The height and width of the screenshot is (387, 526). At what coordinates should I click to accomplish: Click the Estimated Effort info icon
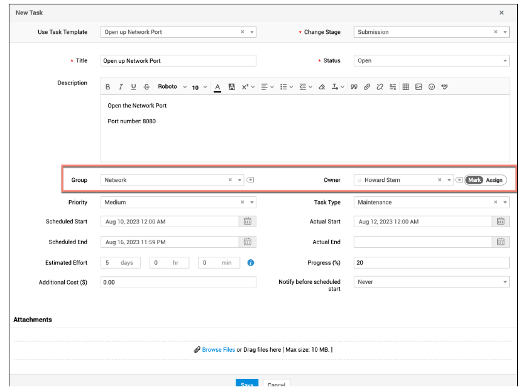point(251,263)
